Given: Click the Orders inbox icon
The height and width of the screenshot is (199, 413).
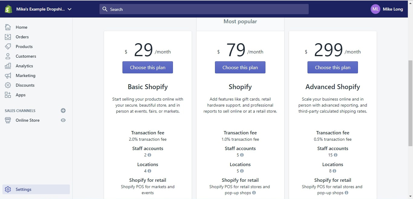Looking at the screenshot, I should 8,37.
